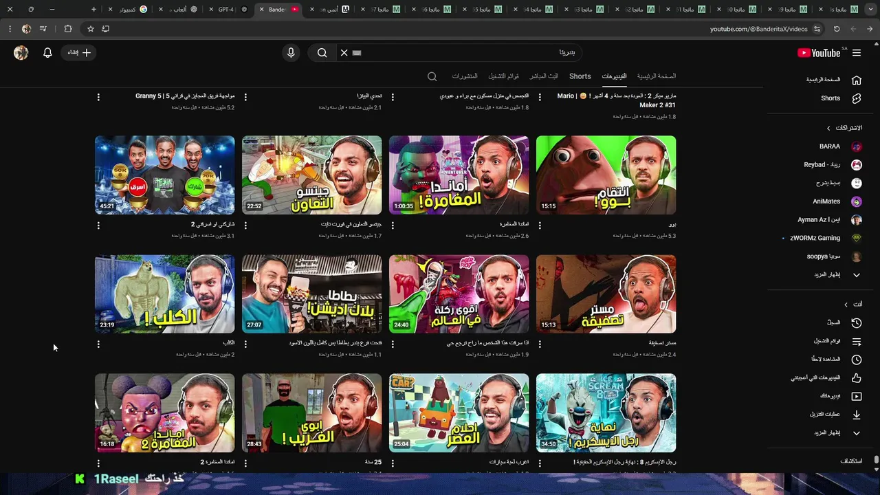Switch to the Shorts channel tab
Viewport: 880px width, 495px height.
(580, 76)
